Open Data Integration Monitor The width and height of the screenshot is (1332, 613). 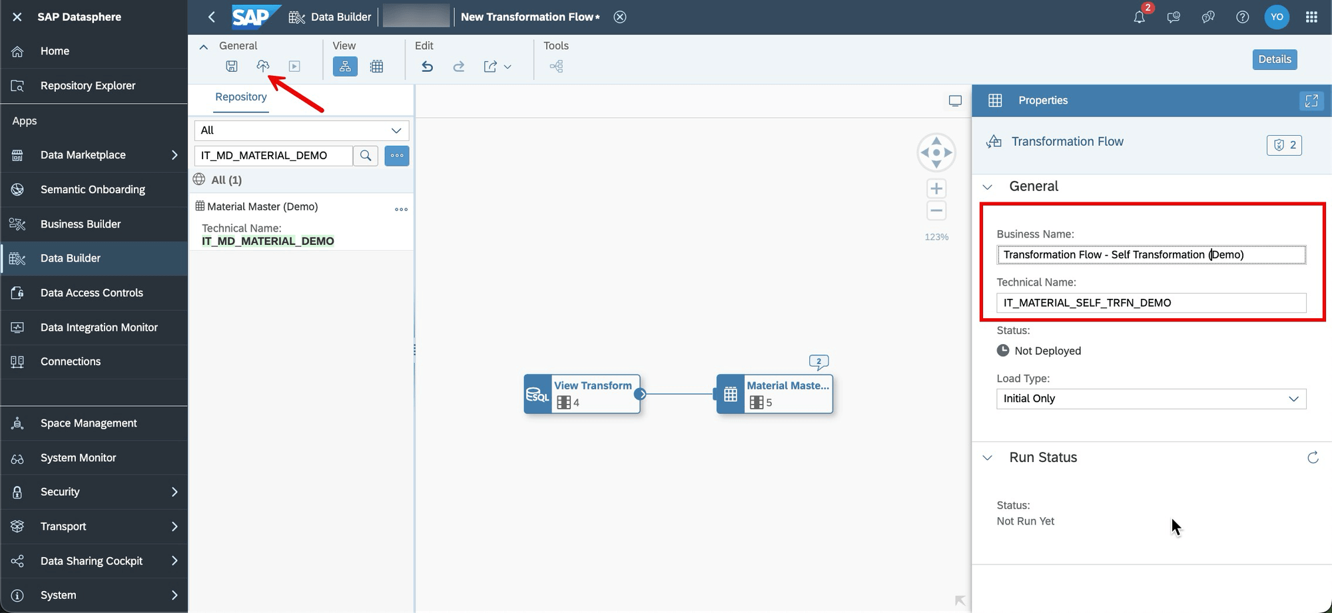(94, 327)
